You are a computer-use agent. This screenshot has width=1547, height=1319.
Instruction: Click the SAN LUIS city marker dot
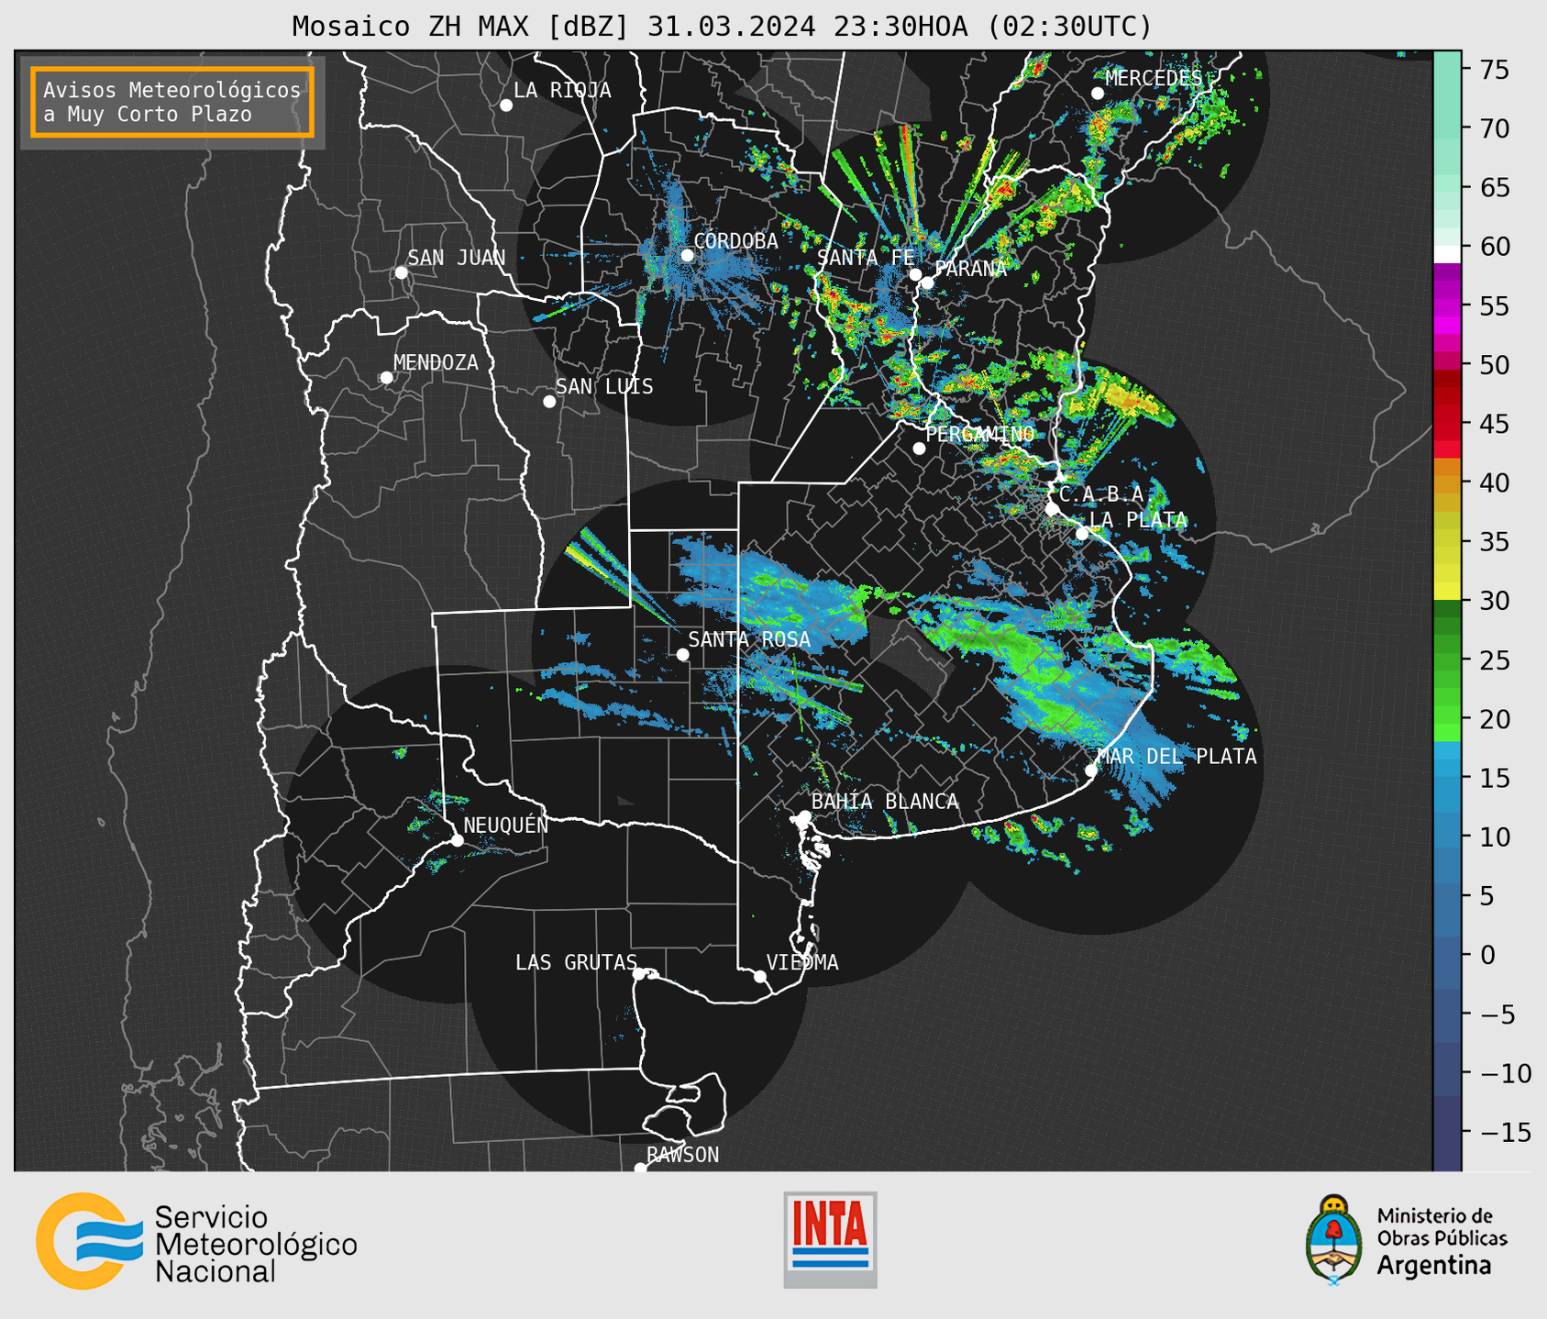549,402
